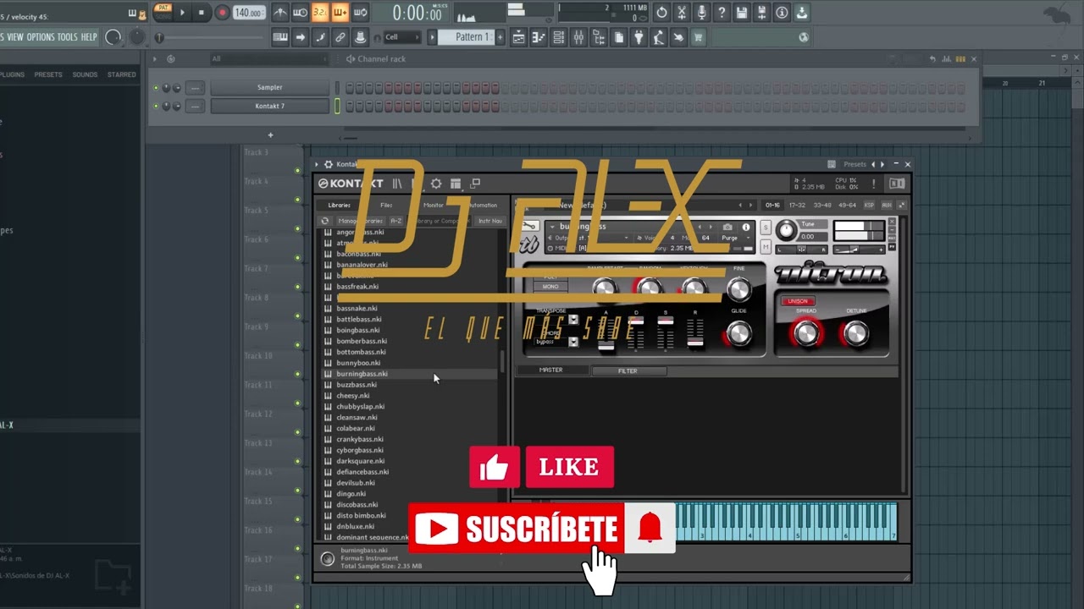Toggle wait for input before recording
Image resolution: width=1084 pixels, height=609 pixels.
coord(300,12)
